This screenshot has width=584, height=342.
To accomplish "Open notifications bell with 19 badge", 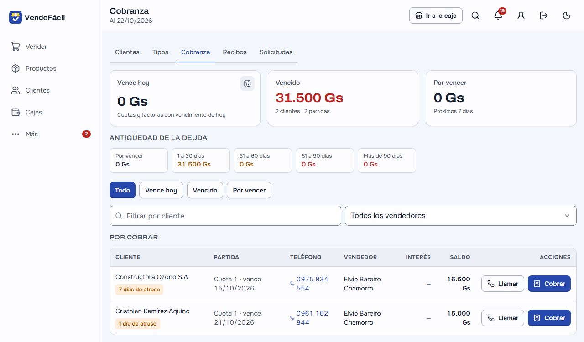I will (498, 16).
